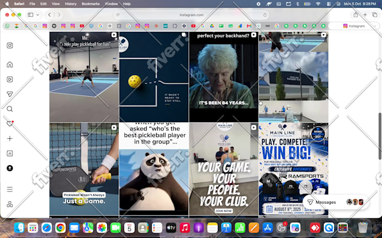The image size is (382, 238).
Task: Open Reels from the Instagram sidebar
Action: pos(10,80)
